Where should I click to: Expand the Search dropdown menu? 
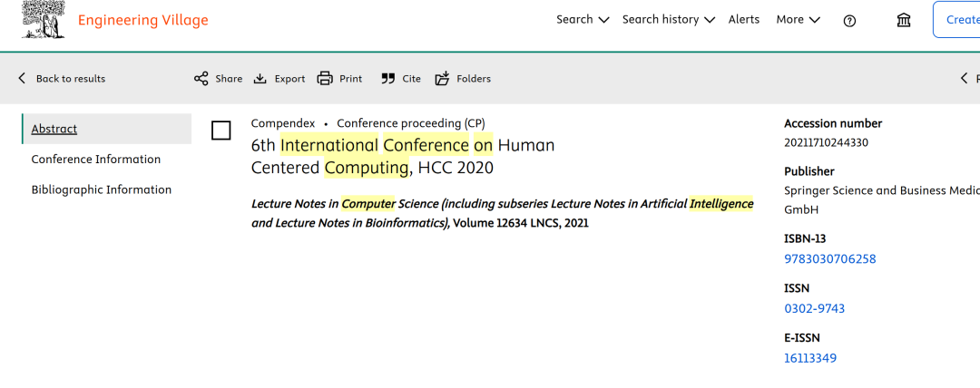point(583,19)
